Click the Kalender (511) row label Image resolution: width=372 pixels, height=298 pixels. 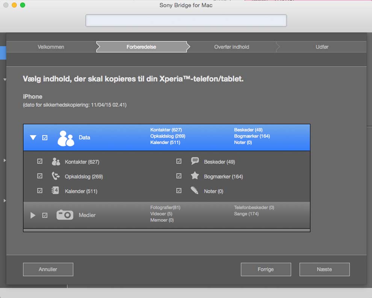click(x=81, y=191)
